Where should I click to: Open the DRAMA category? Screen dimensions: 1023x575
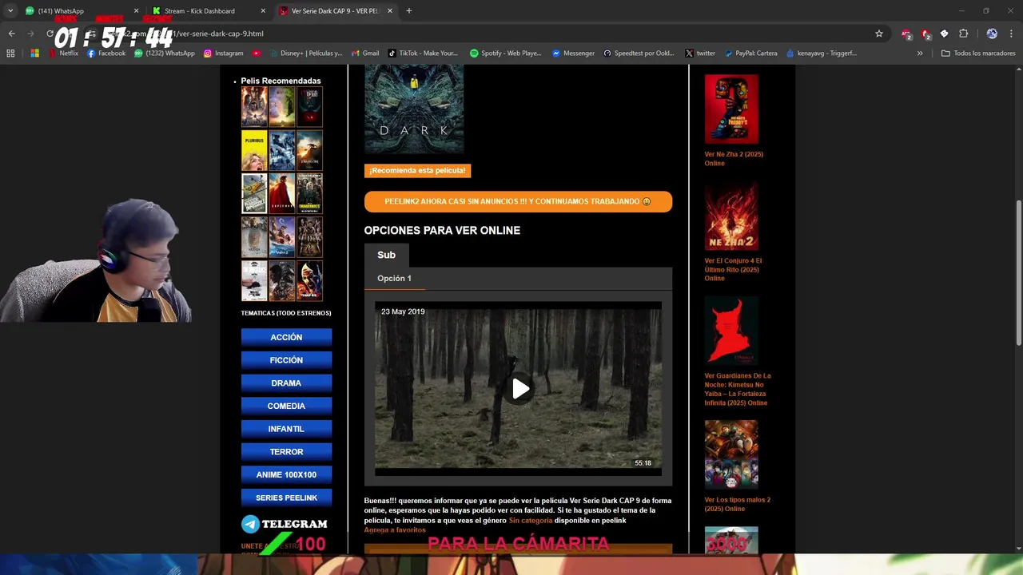click(286, 383)
